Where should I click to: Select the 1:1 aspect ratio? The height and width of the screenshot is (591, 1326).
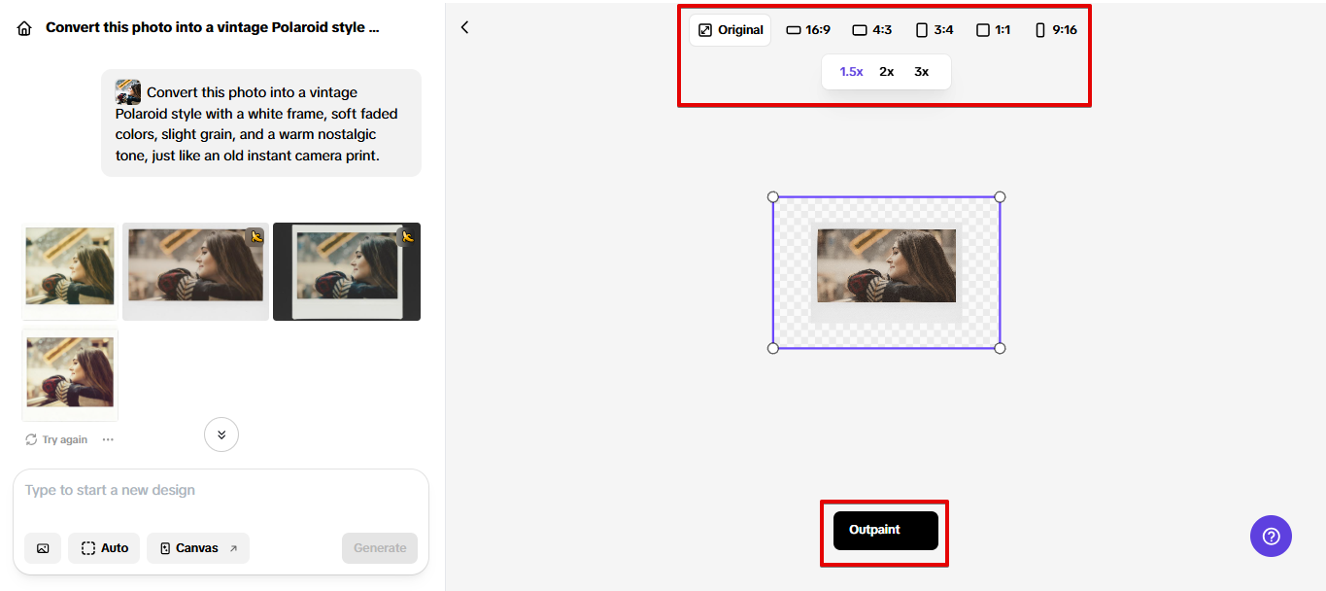coord(993,30)
